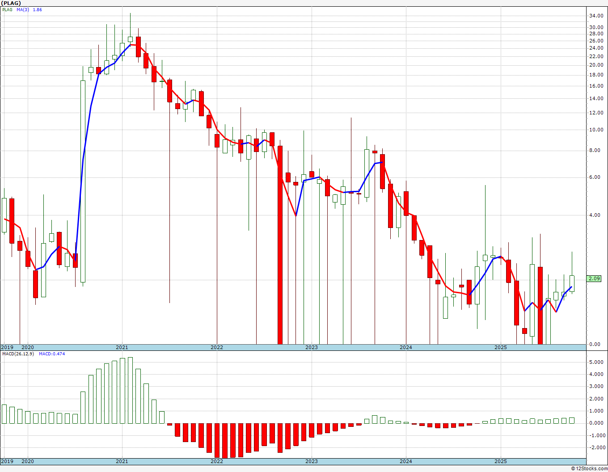The width and height of the screenshot is (608, 472).
Task: Select 2020 on the MACD panel time axis
Action: click(28, 461)
